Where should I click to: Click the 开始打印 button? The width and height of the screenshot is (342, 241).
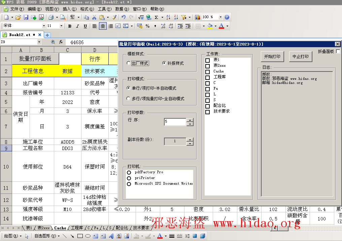(272, 57)
